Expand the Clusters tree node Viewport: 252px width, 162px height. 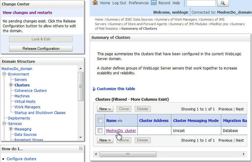[11, 85]
